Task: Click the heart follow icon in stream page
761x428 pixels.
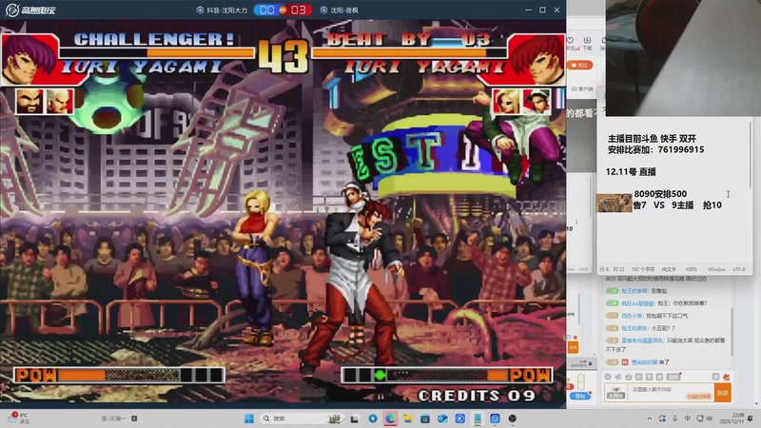Action: [x=571, y=40]
